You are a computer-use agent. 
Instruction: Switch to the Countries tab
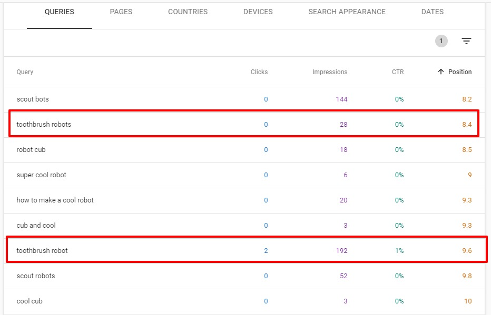[188, 12]
